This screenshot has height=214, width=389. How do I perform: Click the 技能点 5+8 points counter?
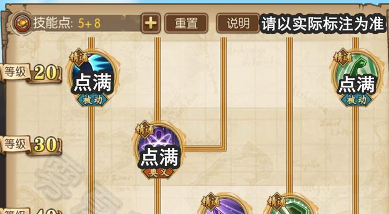click(67, 23)
